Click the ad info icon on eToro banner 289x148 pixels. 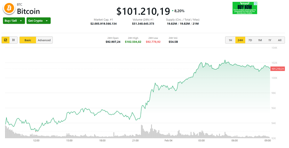[255, 3]
